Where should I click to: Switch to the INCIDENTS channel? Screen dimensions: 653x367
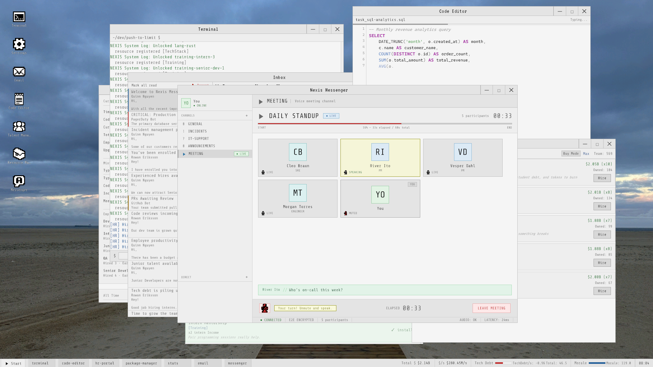point(197,131)
